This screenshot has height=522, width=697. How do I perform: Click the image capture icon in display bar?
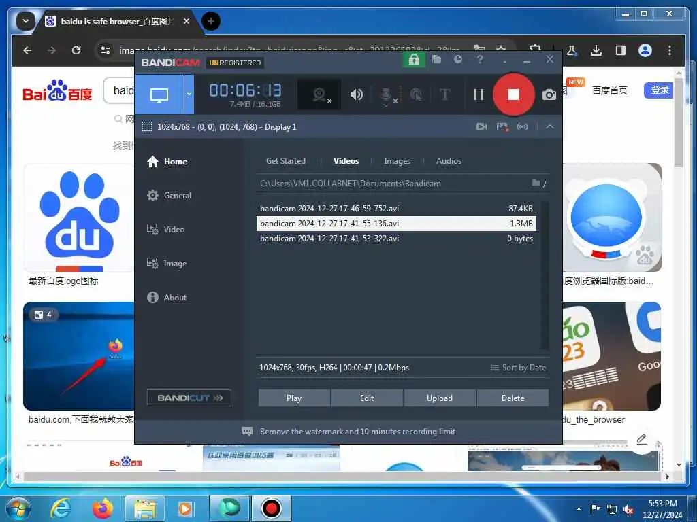(502, 127)
